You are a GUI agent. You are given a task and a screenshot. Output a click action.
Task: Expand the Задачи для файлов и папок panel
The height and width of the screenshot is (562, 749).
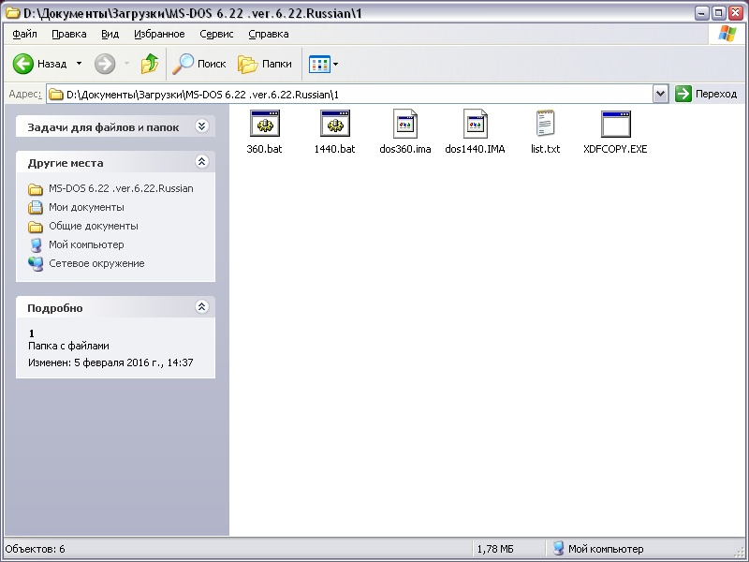(201, 126)
